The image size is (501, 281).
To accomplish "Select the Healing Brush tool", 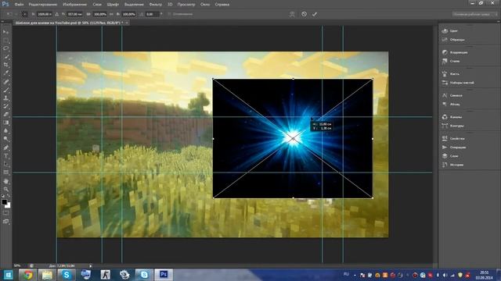I will [x=6, y=81].
